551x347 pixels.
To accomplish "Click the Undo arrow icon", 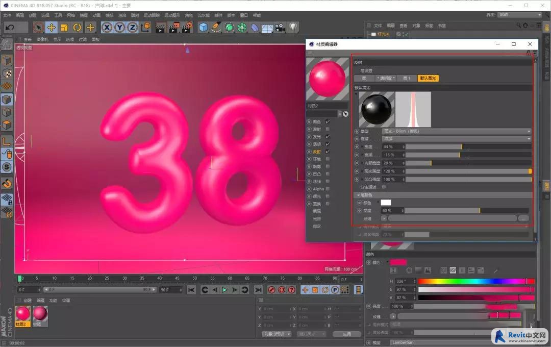I will (10, 27).
